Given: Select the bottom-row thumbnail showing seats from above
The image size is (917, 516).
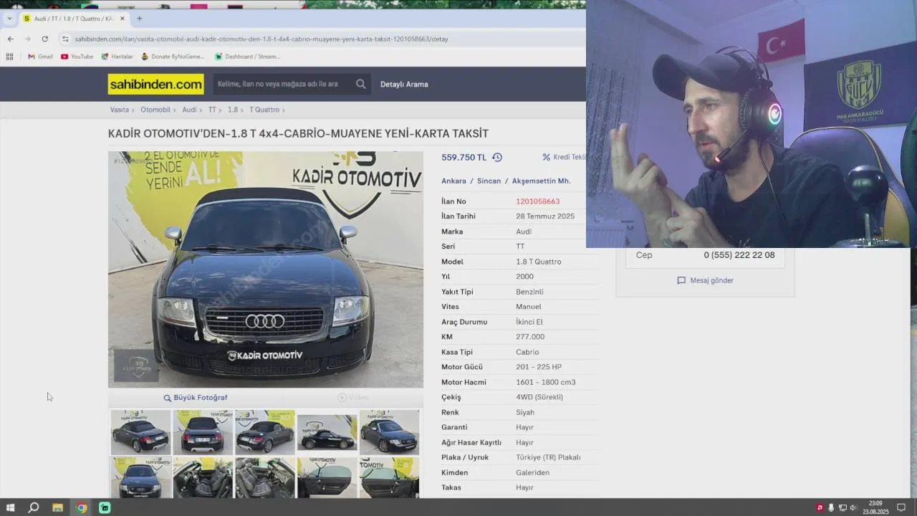Looking at the screenshot, I should point(265,477).
